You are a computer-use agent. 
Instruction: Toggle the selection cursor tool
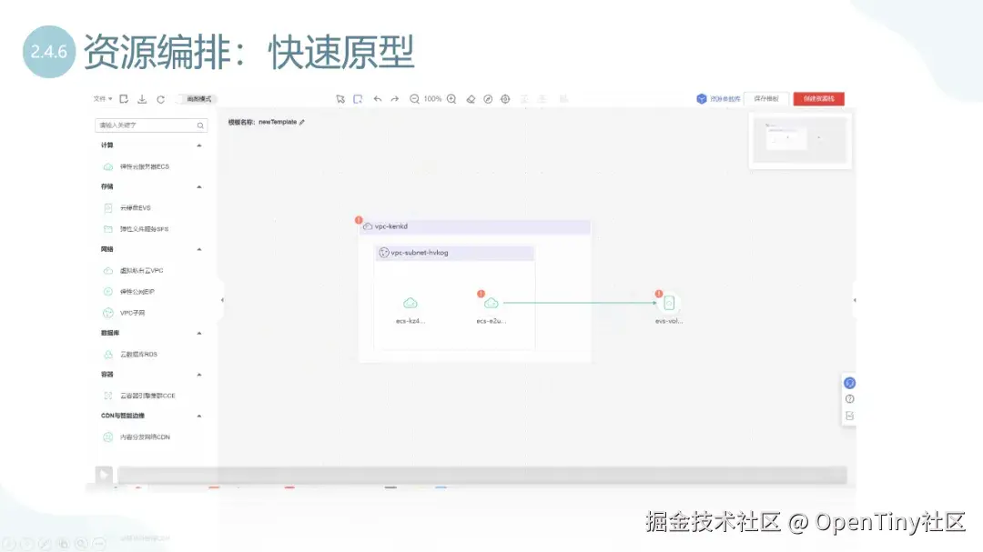tap(340, 99)
